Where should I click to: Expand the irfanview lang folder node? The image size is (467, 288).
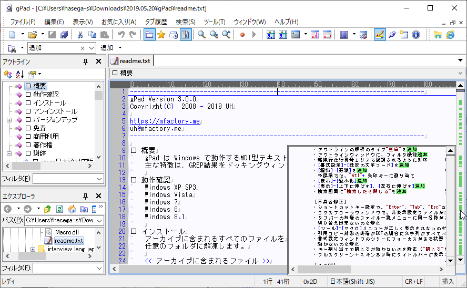coord(33,249)
